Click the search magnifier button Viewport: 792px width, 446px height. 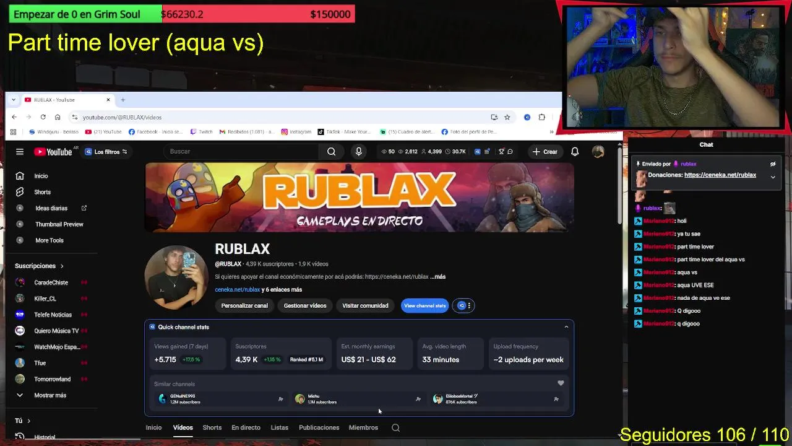[x=332, y=152]
